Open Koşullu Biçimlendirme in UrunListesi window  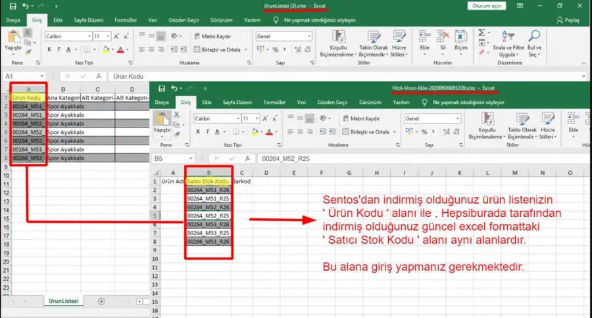click(338, 43)
